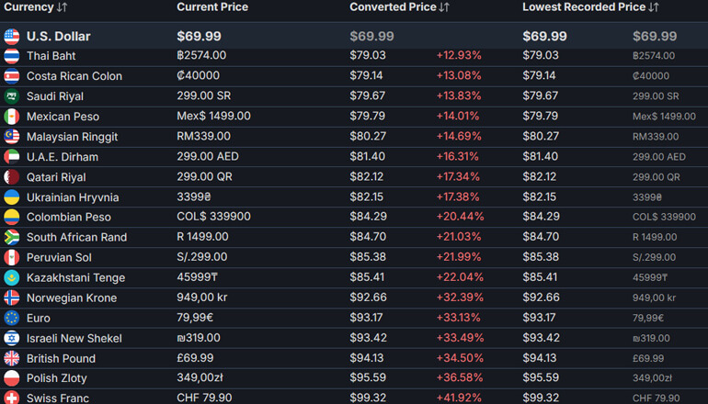Click the Ukrainian Hryvnia flag icon
The image size is (708, 404).
(11, 197)
